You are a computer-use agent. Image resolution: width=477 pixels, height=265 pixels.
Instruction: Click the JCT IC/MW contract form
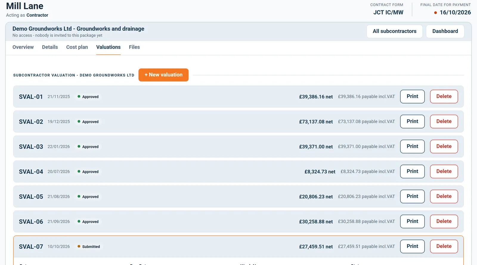pyautogui.click(x=388, y=13)
